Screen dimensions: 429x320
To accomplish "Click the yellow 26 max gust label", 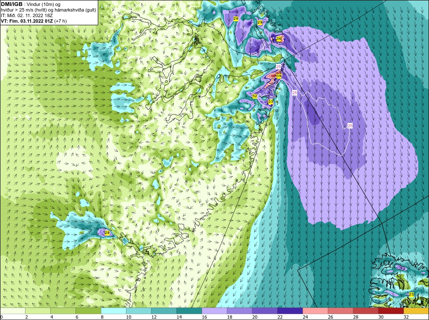I will 236,18.
